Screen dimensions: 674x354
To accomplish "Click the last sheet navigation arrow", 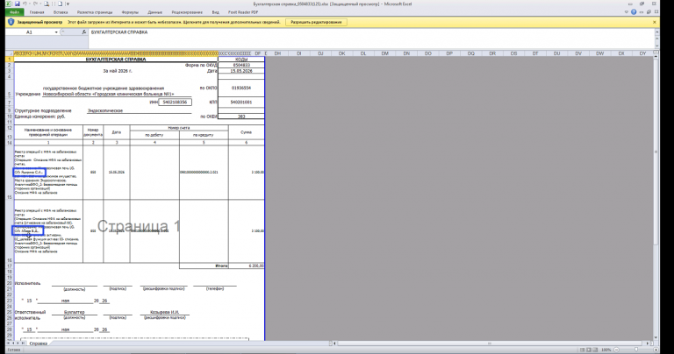I will [24, 343].
